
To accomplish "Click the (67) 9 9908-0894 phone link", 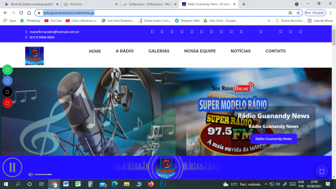I will click(42, 37).
